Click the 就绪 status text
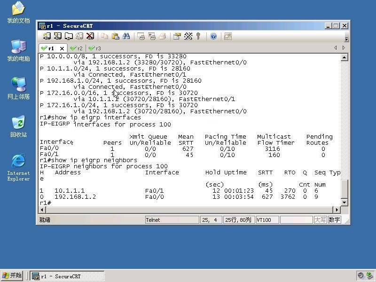The image size is (376, 282). 45,220
